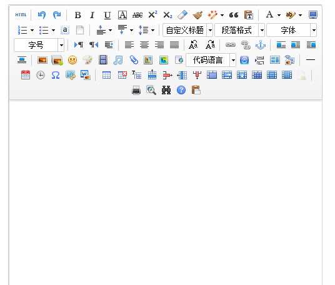335x285 pixels.
Task: Open the help question mark
Action: click(181, 90)
